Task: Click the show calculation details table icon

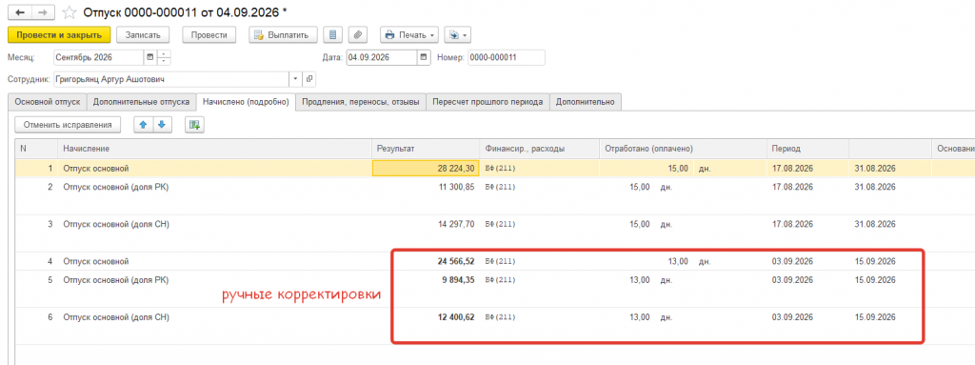Action: coord(194,125)
